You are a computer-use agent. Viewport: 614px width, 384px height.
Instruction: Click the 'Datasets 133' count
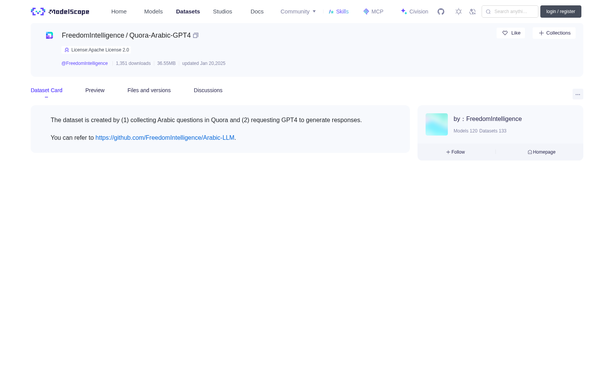(493, 131)
